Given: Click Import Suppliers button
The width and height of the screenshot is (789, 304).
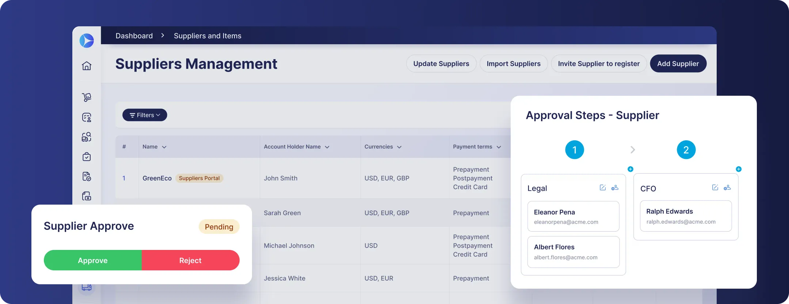Looking at the screenshot, I should pos(514,64).
